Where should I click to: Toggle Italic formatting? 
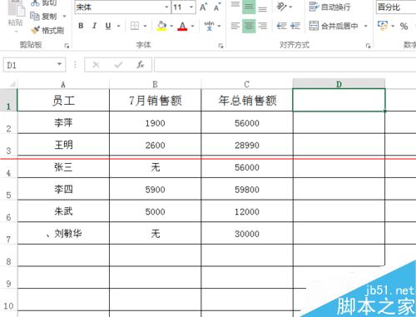94,26
